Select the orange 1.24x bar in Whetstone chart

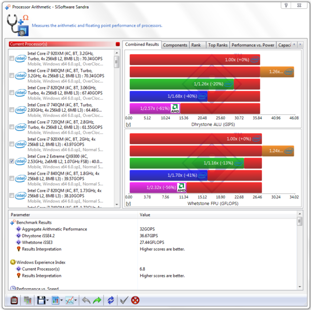278,151
